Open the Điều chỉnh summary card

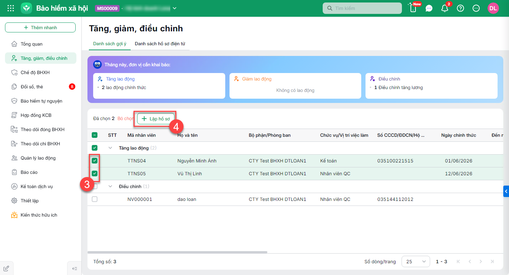[x=432, y=86]
